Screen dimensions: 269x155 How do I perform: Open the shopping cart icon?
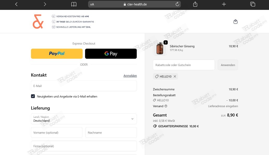[235, 22]
